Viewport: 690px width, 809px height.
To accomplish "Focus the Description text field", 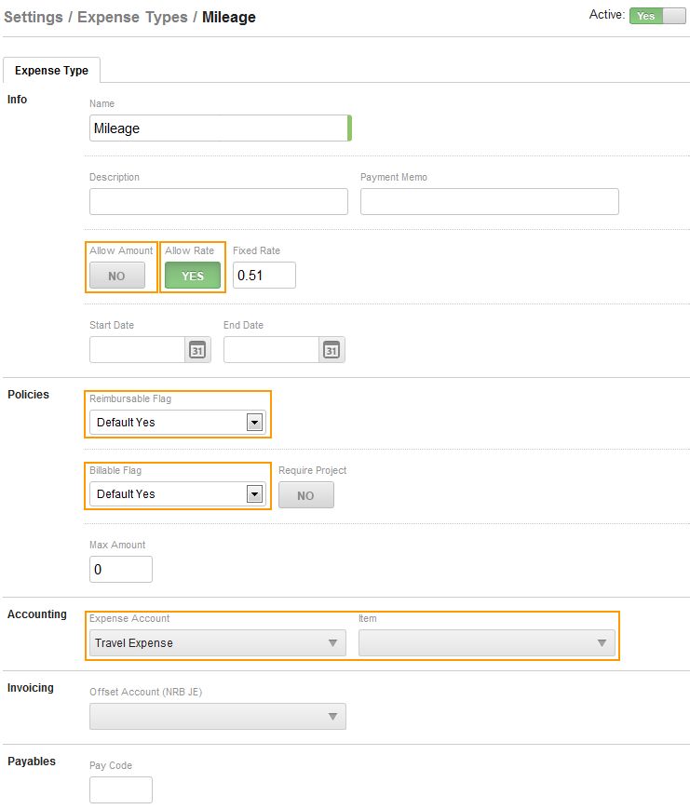I will [x=218, y=201].
